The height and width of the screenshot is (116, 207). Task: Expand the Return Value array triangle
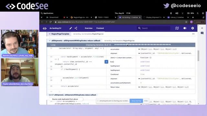click(139, 87)
